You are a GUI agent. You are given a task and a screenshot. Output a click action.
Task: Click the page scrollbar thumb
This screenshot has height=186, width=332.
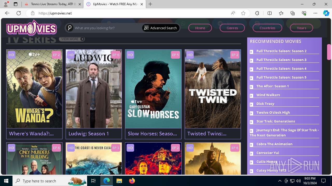329,52
